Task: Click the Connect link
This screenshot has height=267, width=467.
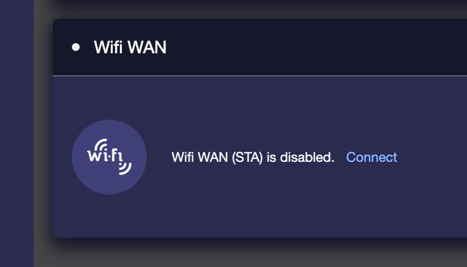Action: (371, 157)
